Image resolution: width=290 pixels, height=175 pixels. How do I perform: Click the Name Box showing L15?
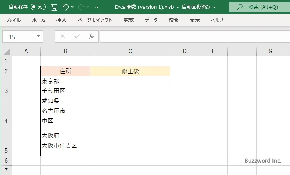click(20, 37)
